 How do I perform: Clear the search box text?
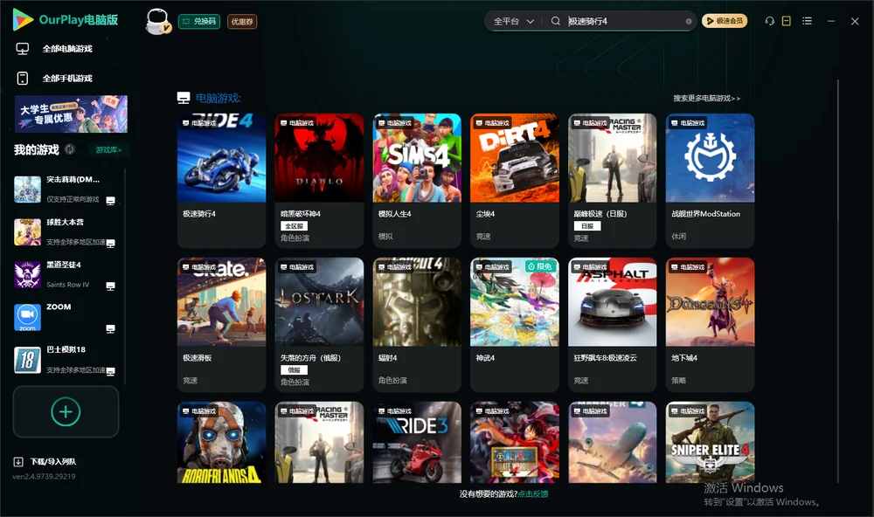coord(689,21)
